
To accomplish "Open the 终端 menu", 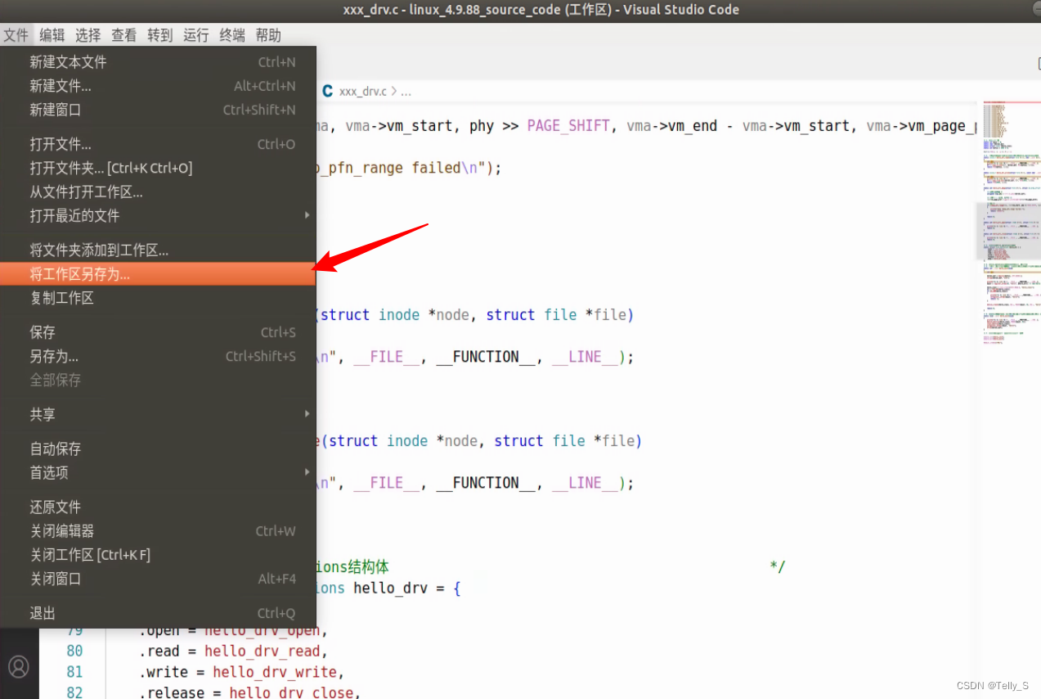I will (x=231, y=35).
